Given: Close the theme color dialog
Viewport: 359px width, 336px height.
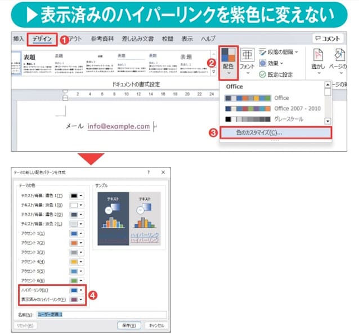Looking at the screenshot, I should pyautogui.click(x=163, y=173).
